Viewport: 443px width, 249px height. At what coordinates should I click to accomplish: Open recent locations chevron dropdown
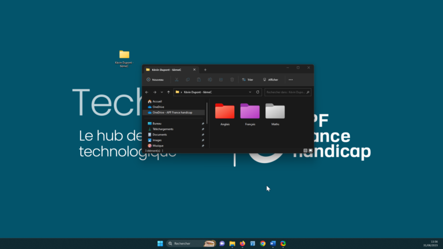click(x=162, y=92)
